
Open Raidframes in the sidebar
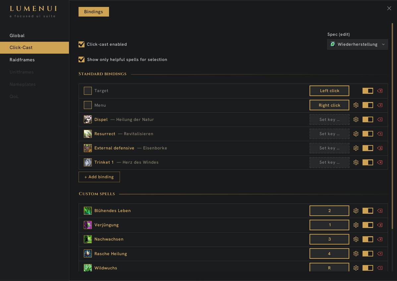tap(34, 60)
